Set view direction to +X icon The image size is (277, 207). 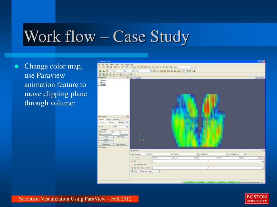pos(161,71)
